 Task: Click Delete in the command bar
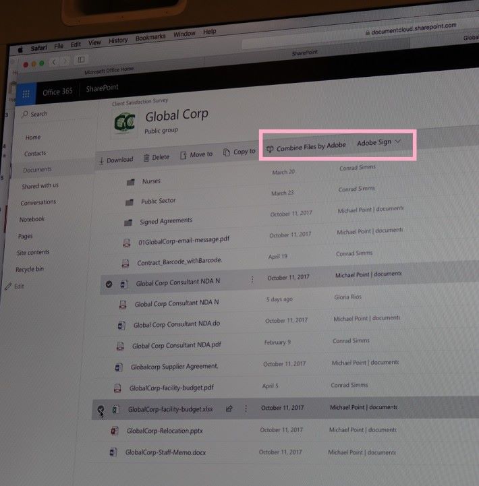[x=157, y=157]
